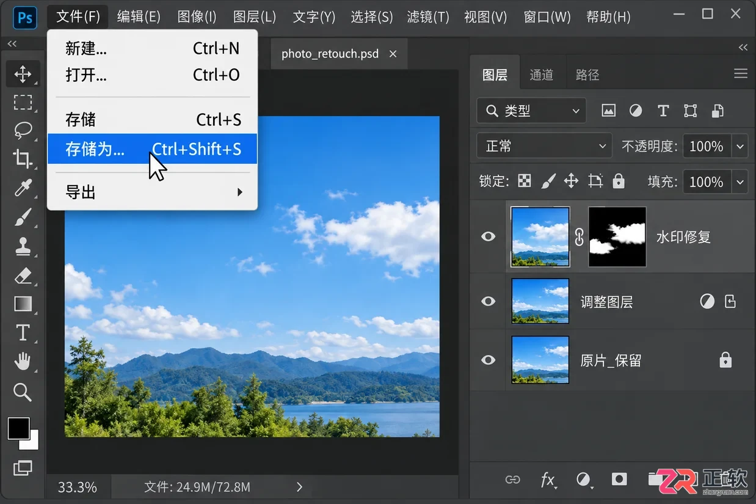Choose 打开... from the file menu
This screenshot has height=504, width=756.
click(x=152, y=75)
